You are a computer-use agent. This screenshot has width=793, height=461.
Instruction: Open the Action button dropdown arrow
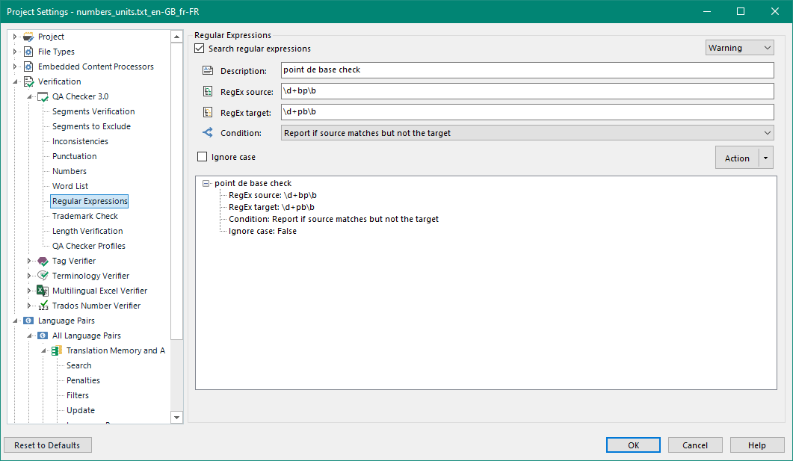point(765,158)
